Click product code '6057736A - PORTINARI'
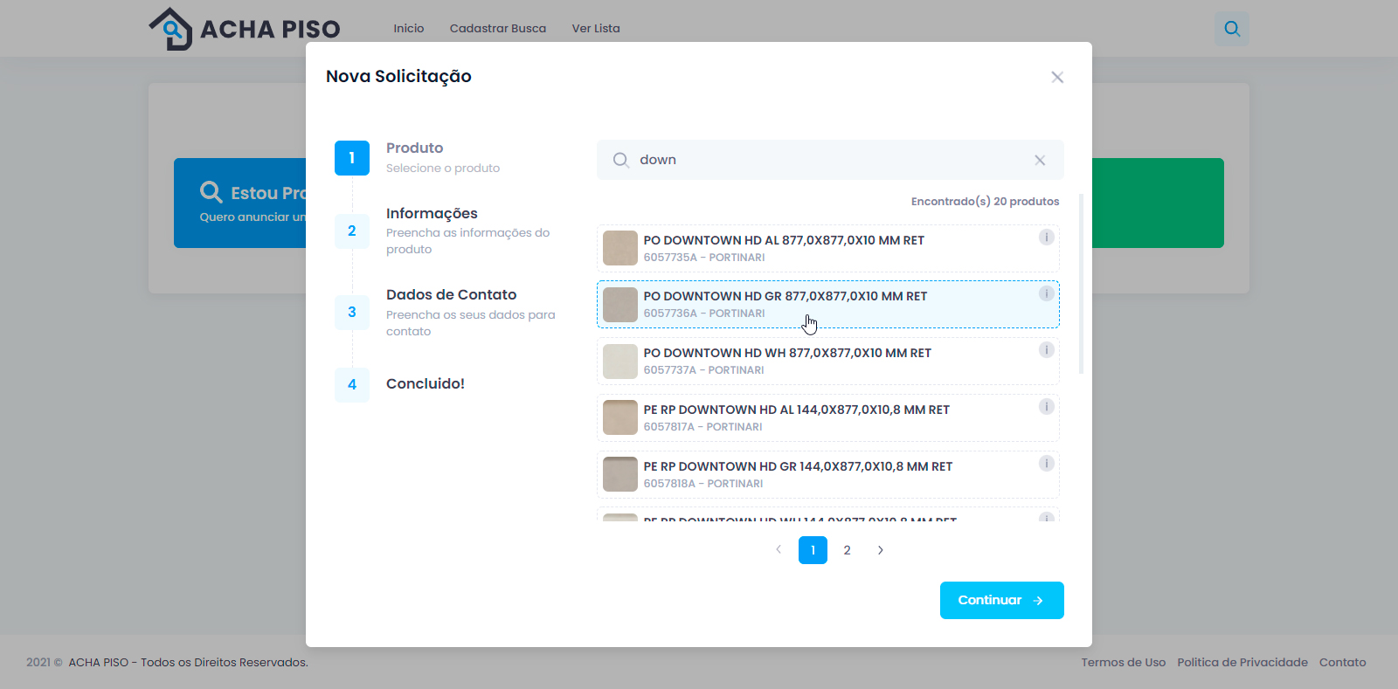1398x689 pixels. click(x=704, y=313)
